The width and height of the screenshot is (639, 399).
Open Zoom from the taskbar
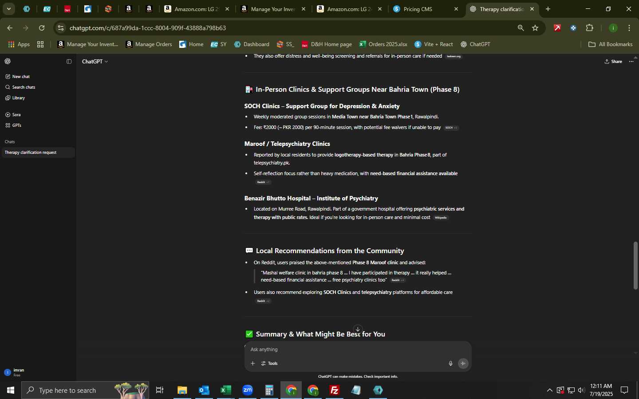[248, 390]
